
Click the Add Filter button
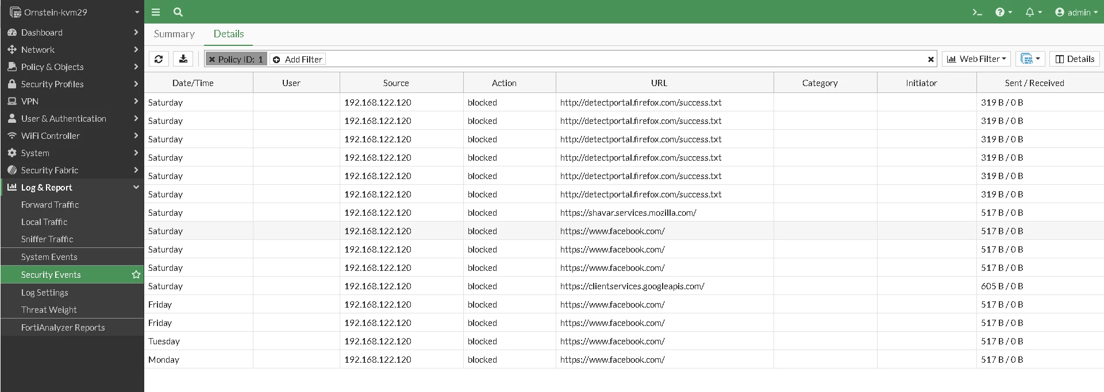(298, 59)
